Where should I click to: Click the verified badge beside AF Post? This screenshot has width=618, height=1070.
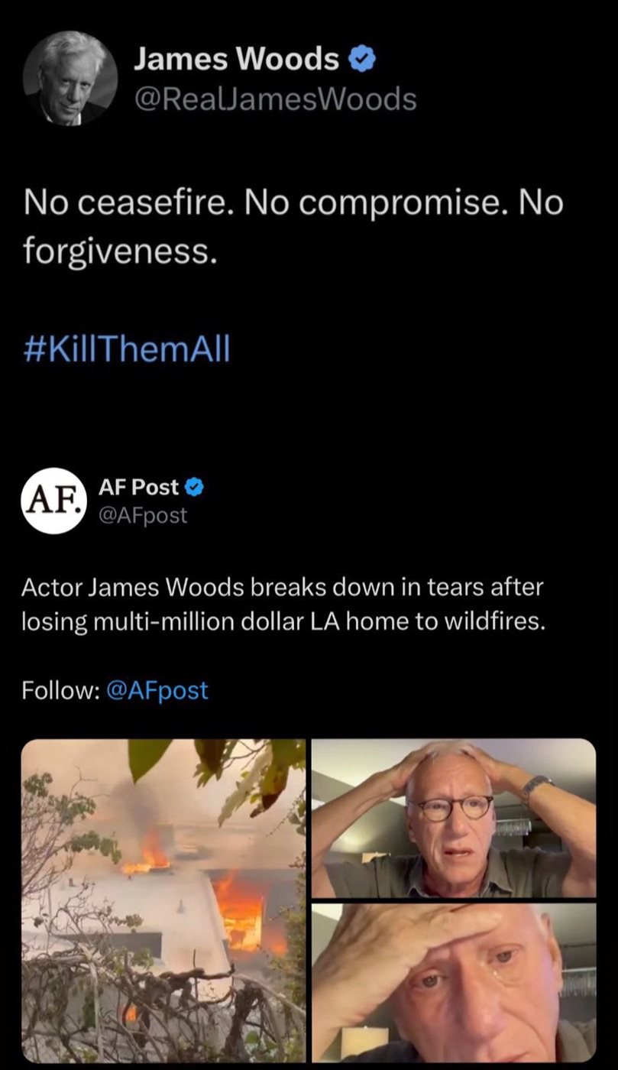[194, 487]
